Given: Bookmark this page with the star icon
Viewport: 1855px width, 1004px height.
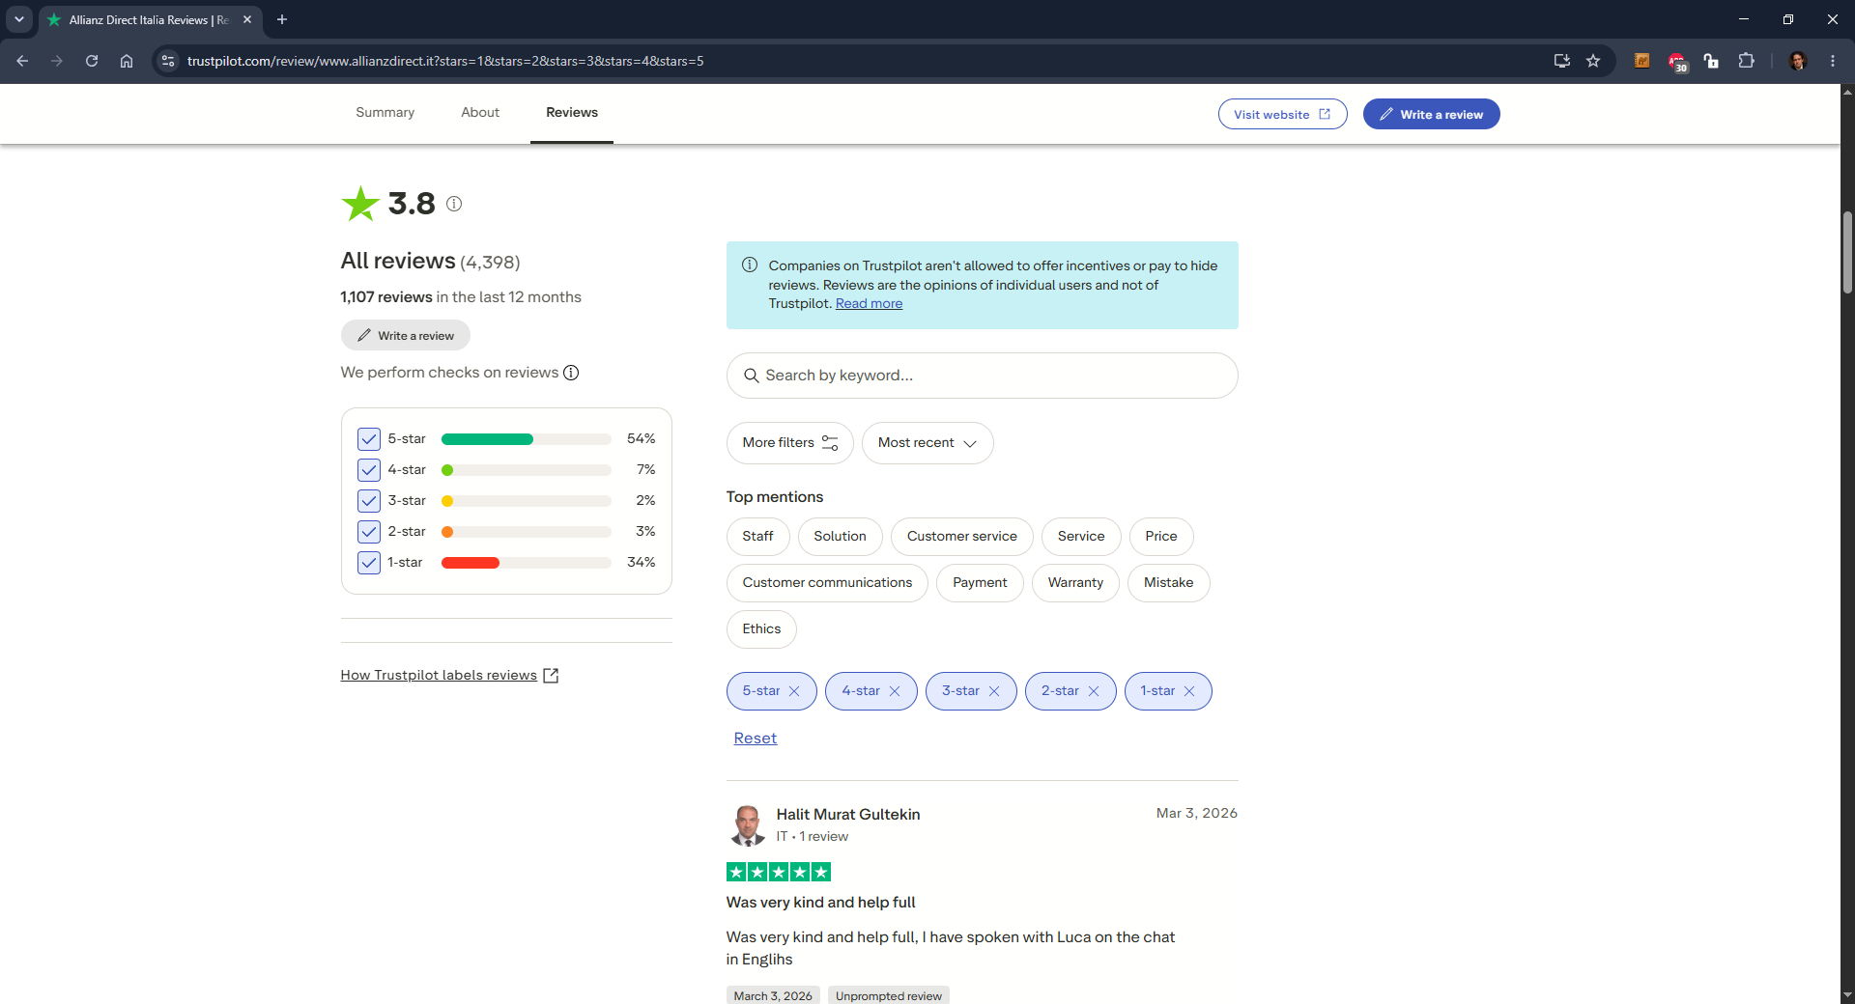Looking at the screenshot, I should coord(1593,61).
